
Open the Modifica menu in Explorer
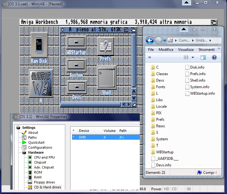[166, 50]
